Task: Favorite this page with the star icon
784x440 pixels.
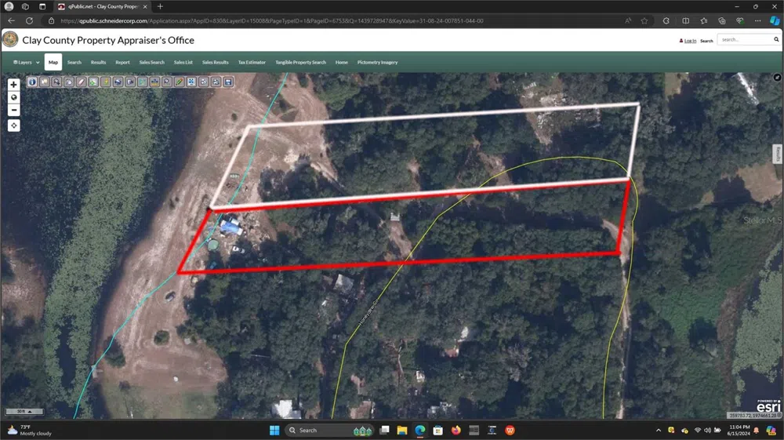Action: tap(644, 20)
